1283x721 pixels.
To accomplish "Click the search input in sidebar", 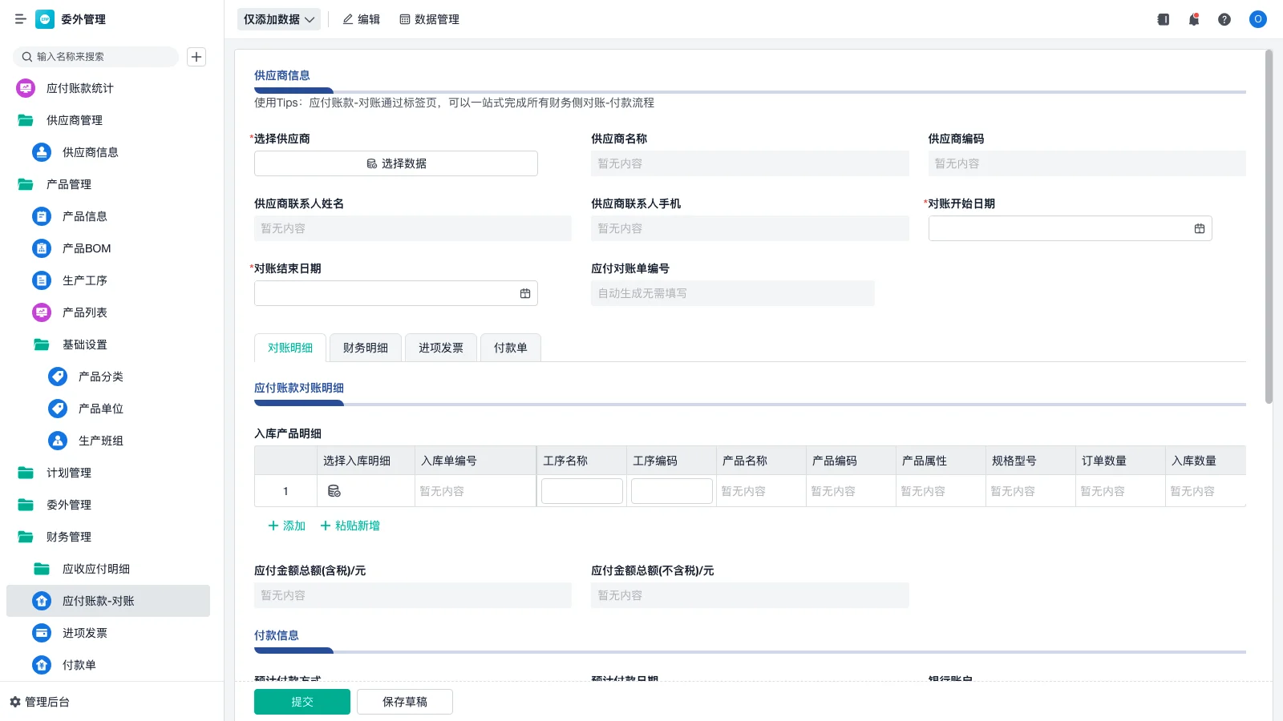I will 96,56.
